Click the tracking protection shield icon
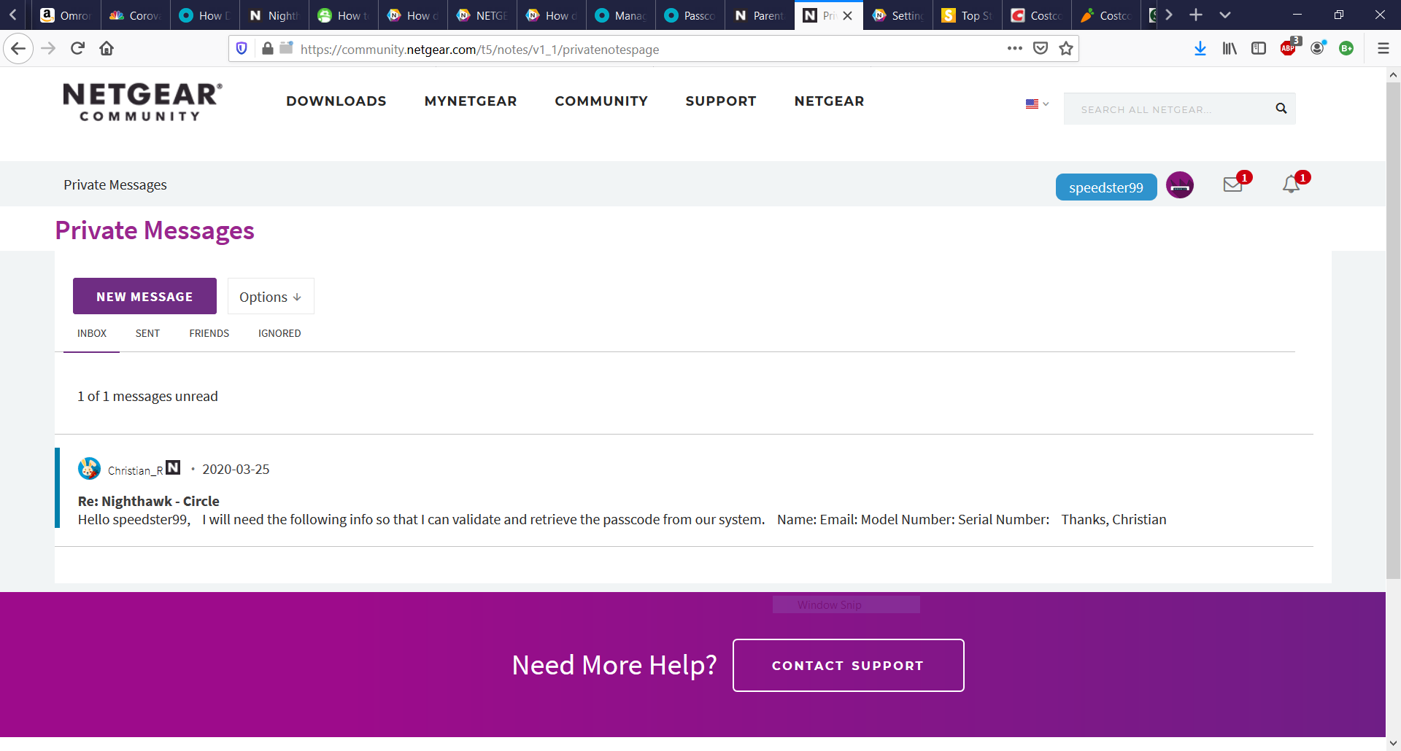This screenshot has width=1401, height=751. pyautogui.click(x=242, y=49)
